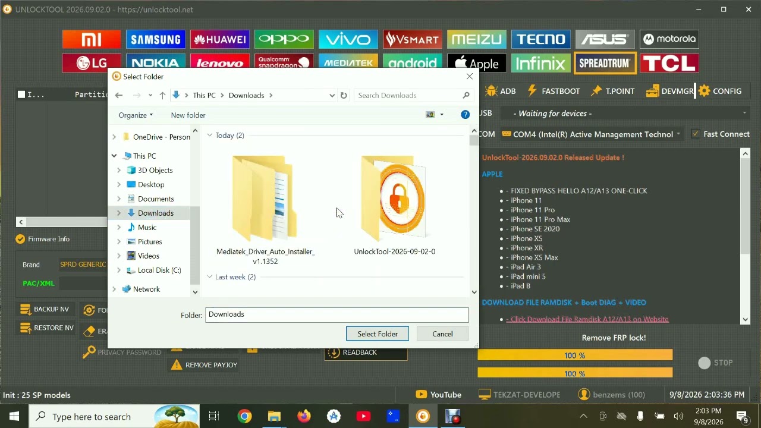Open the Motorola brand icon
This screenshot has height=428, width=761.
[x=669, y=39]
